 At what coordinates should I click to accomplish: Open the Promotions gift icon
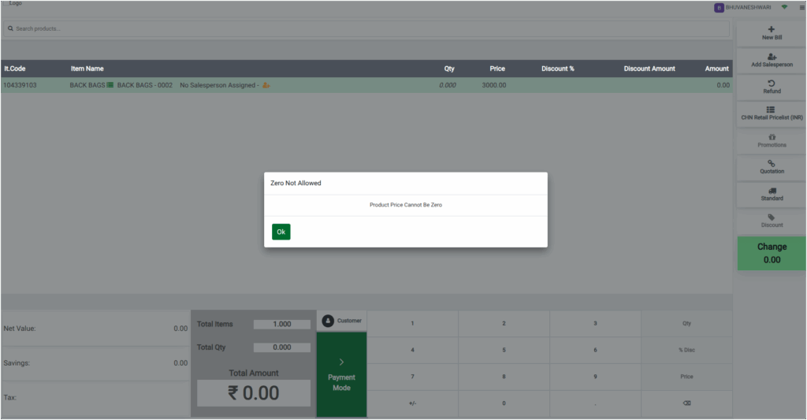(x=772, y=137)
